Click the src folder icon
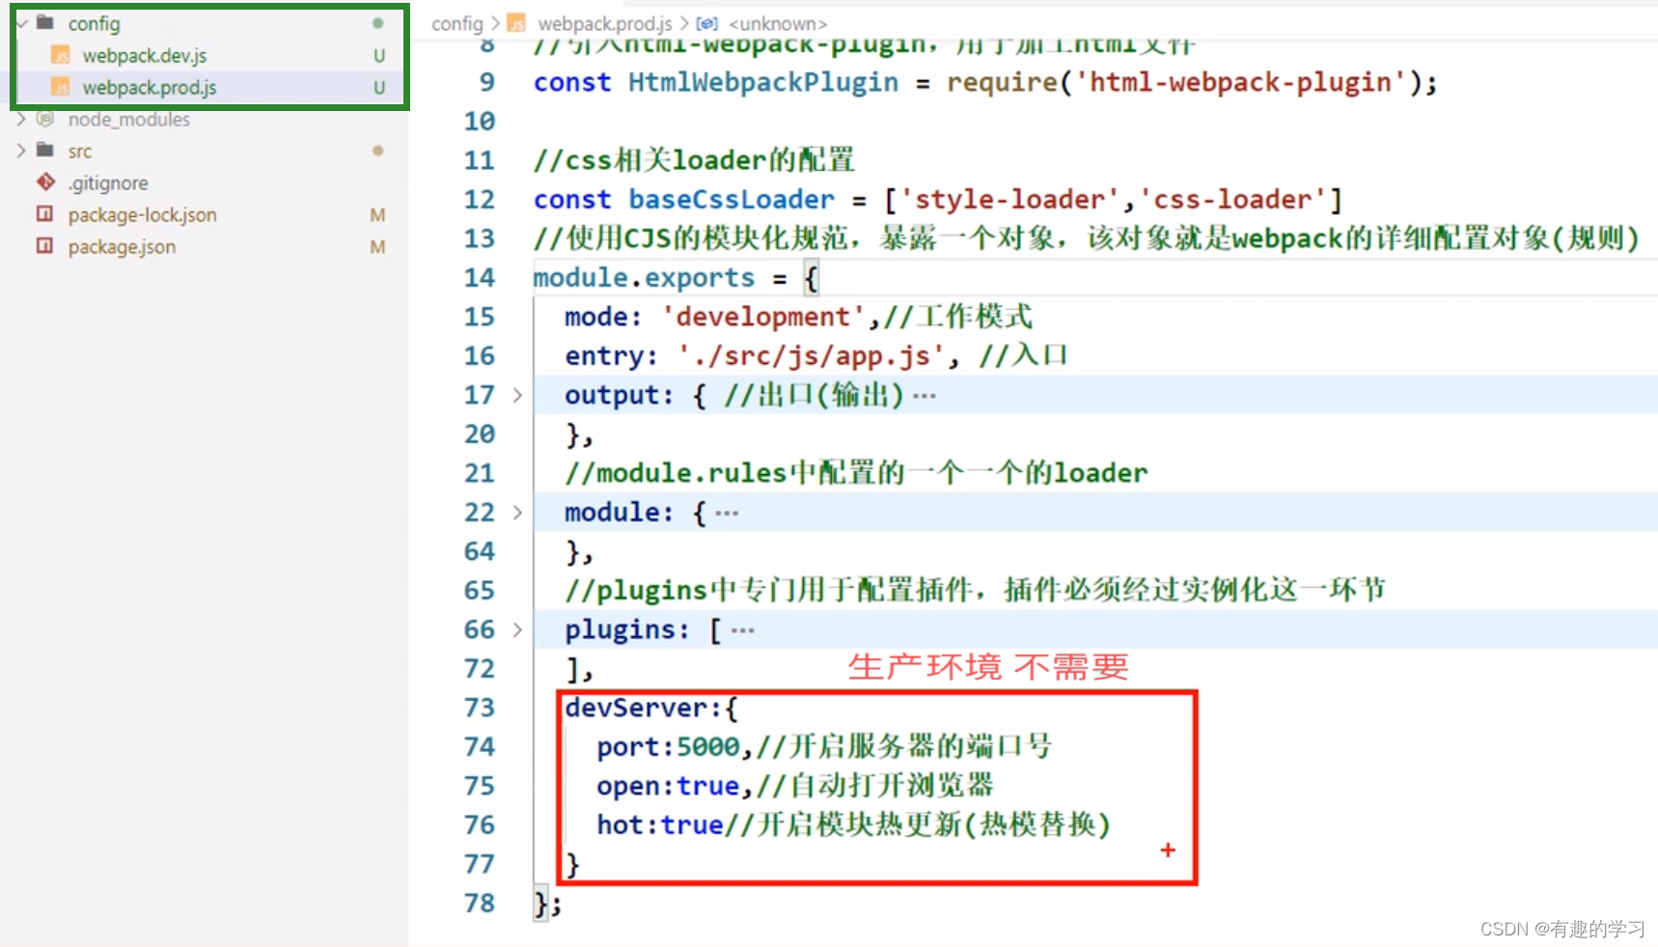 tap(45, 150)
